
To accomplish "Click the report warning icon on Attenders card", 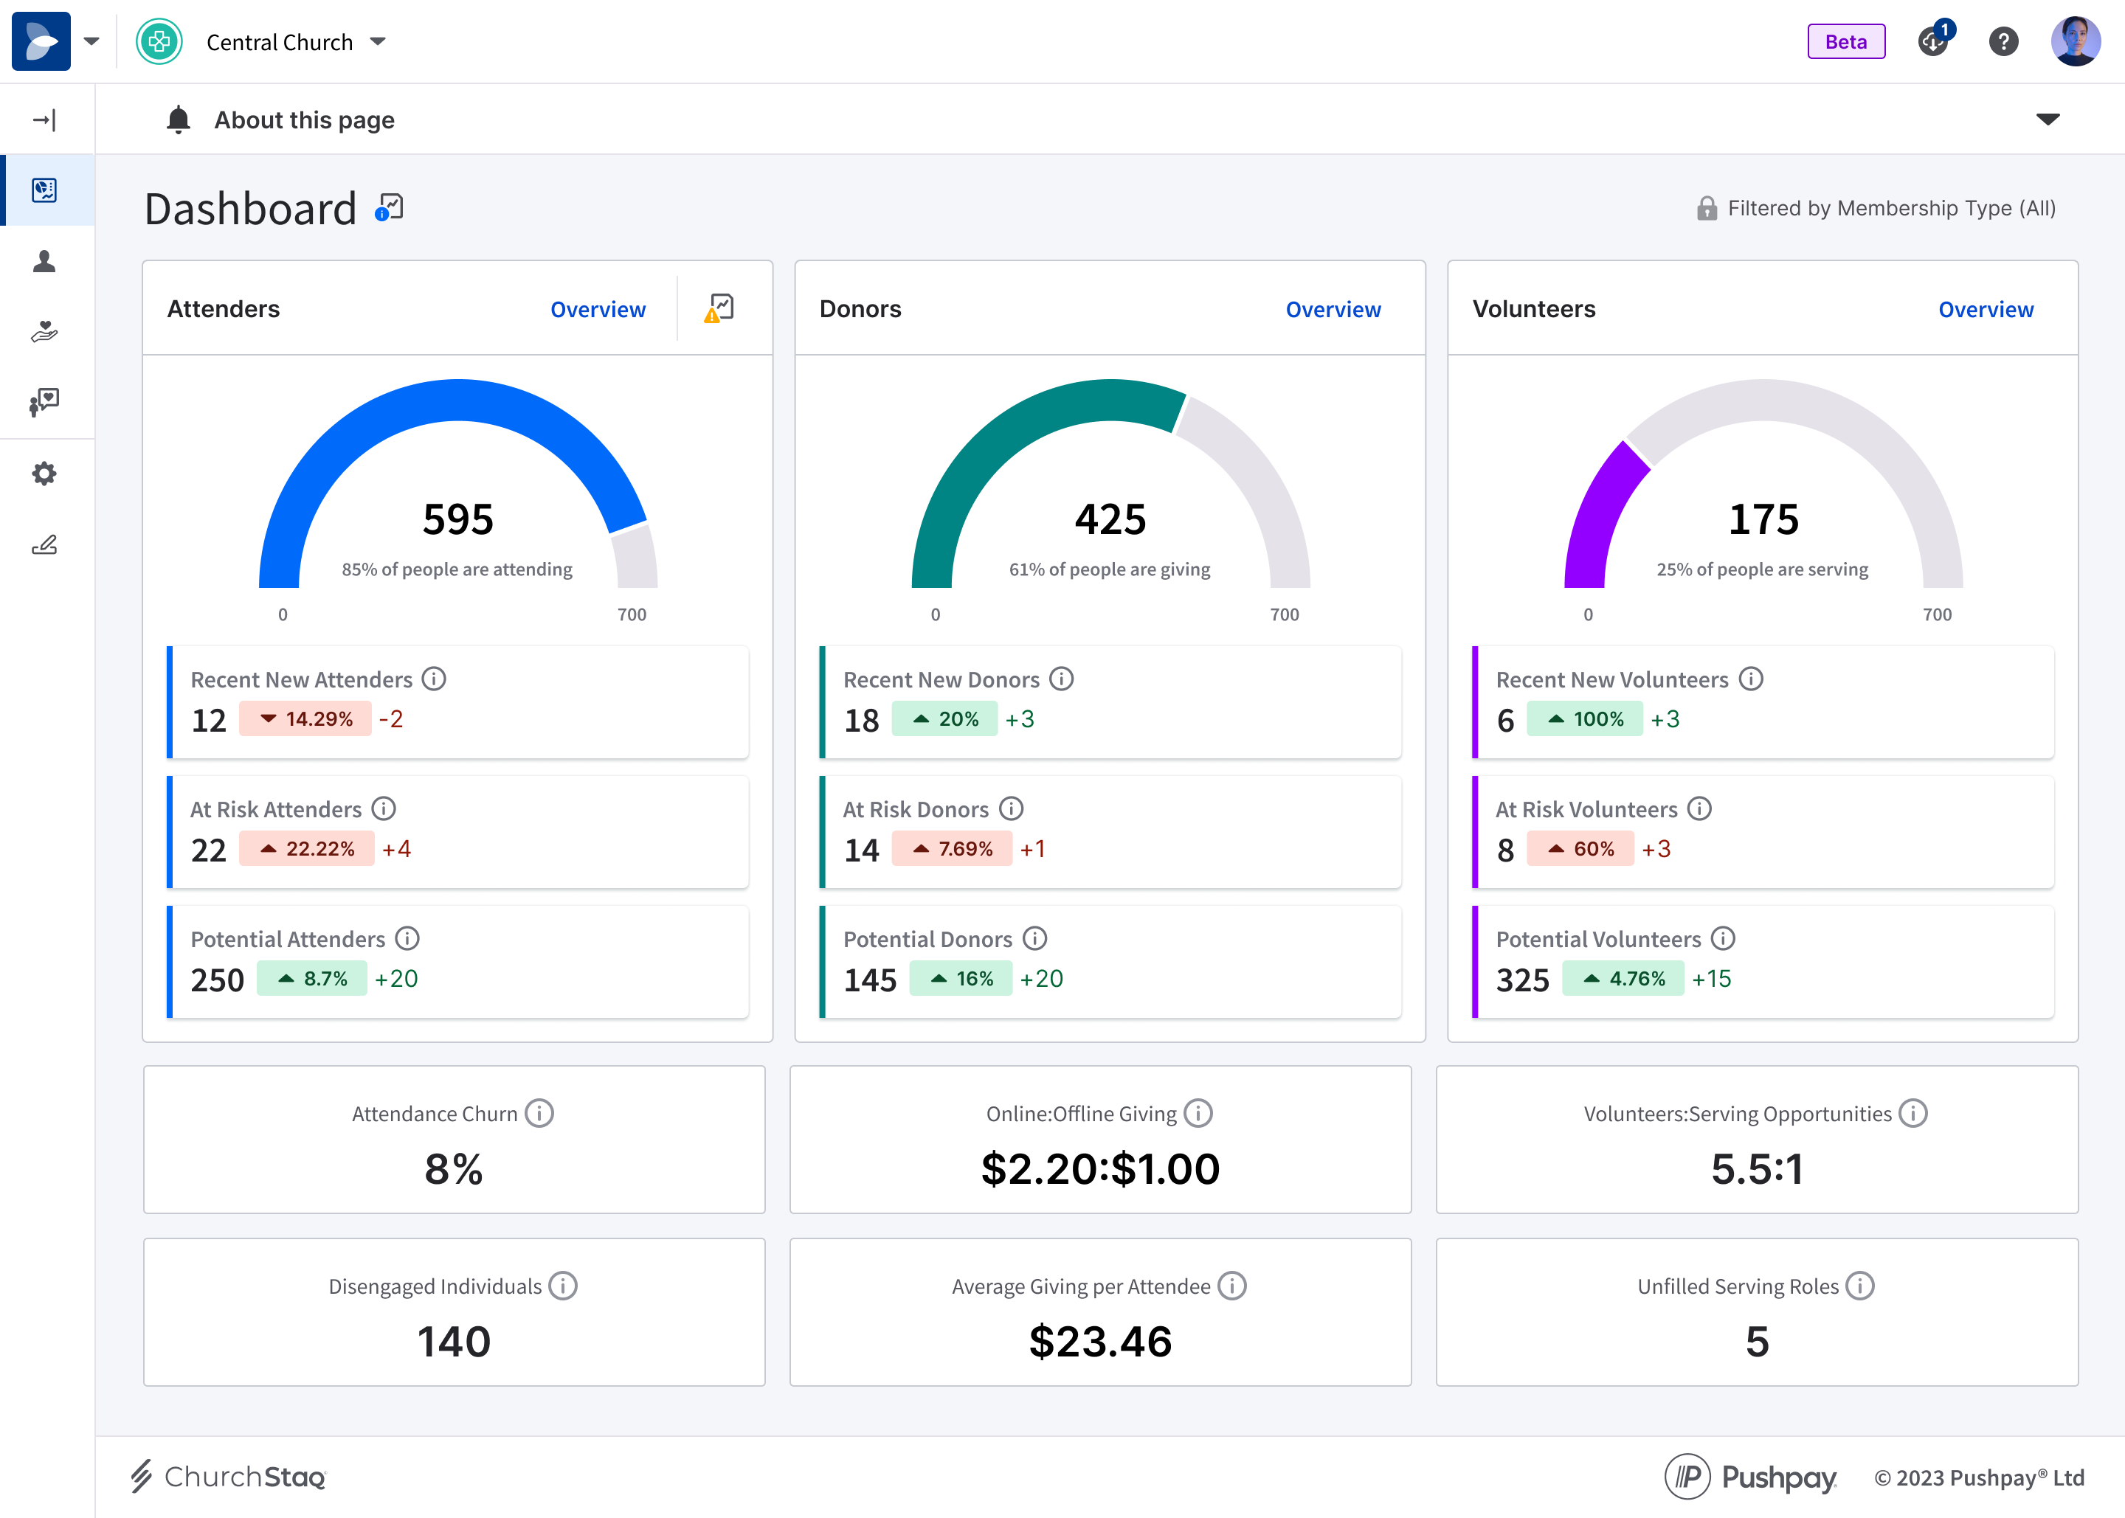I will click(720, 307).
